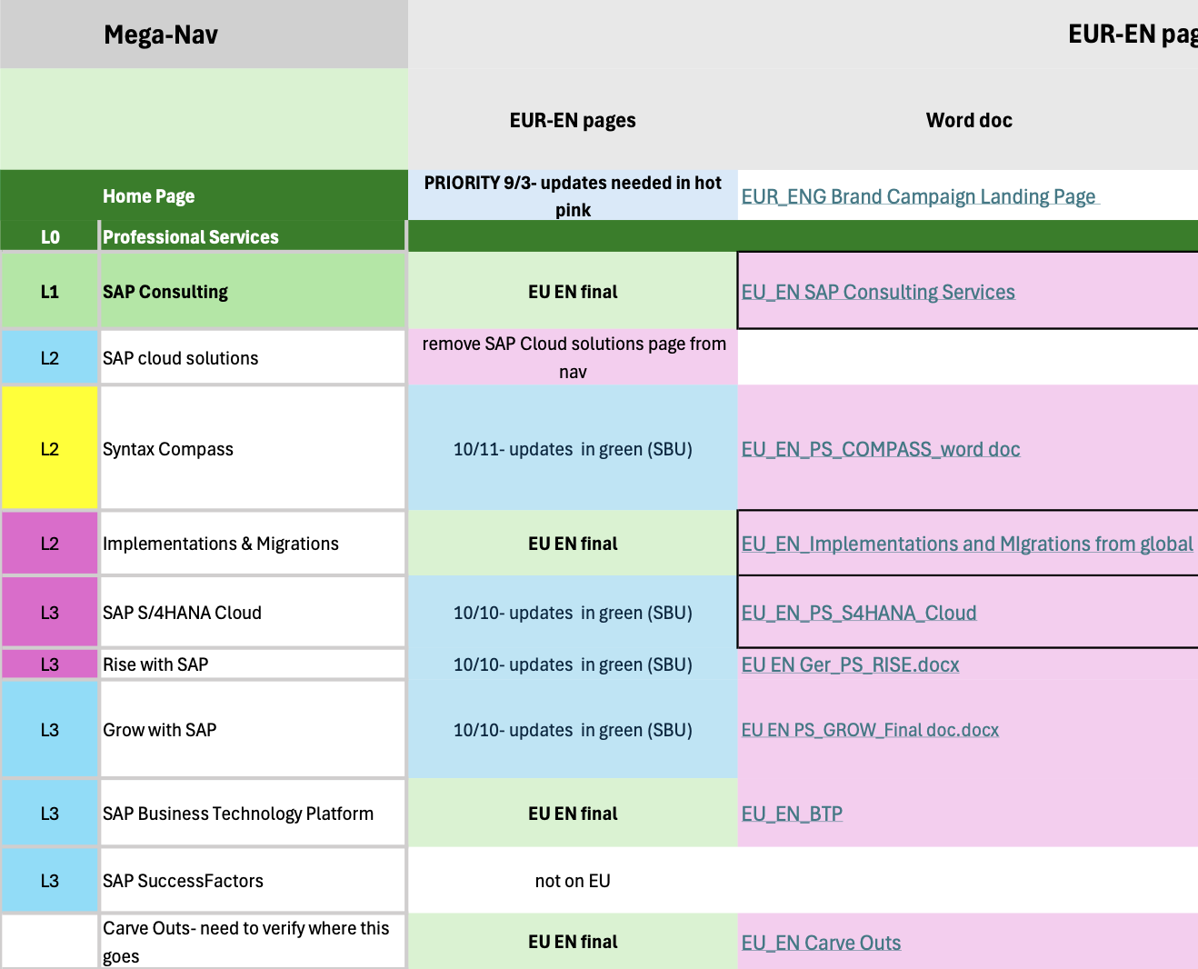The image size is (1198, 969).
Task: Open the EU EN Ger_PS_RISE.docx link
Action: (850, 664)
